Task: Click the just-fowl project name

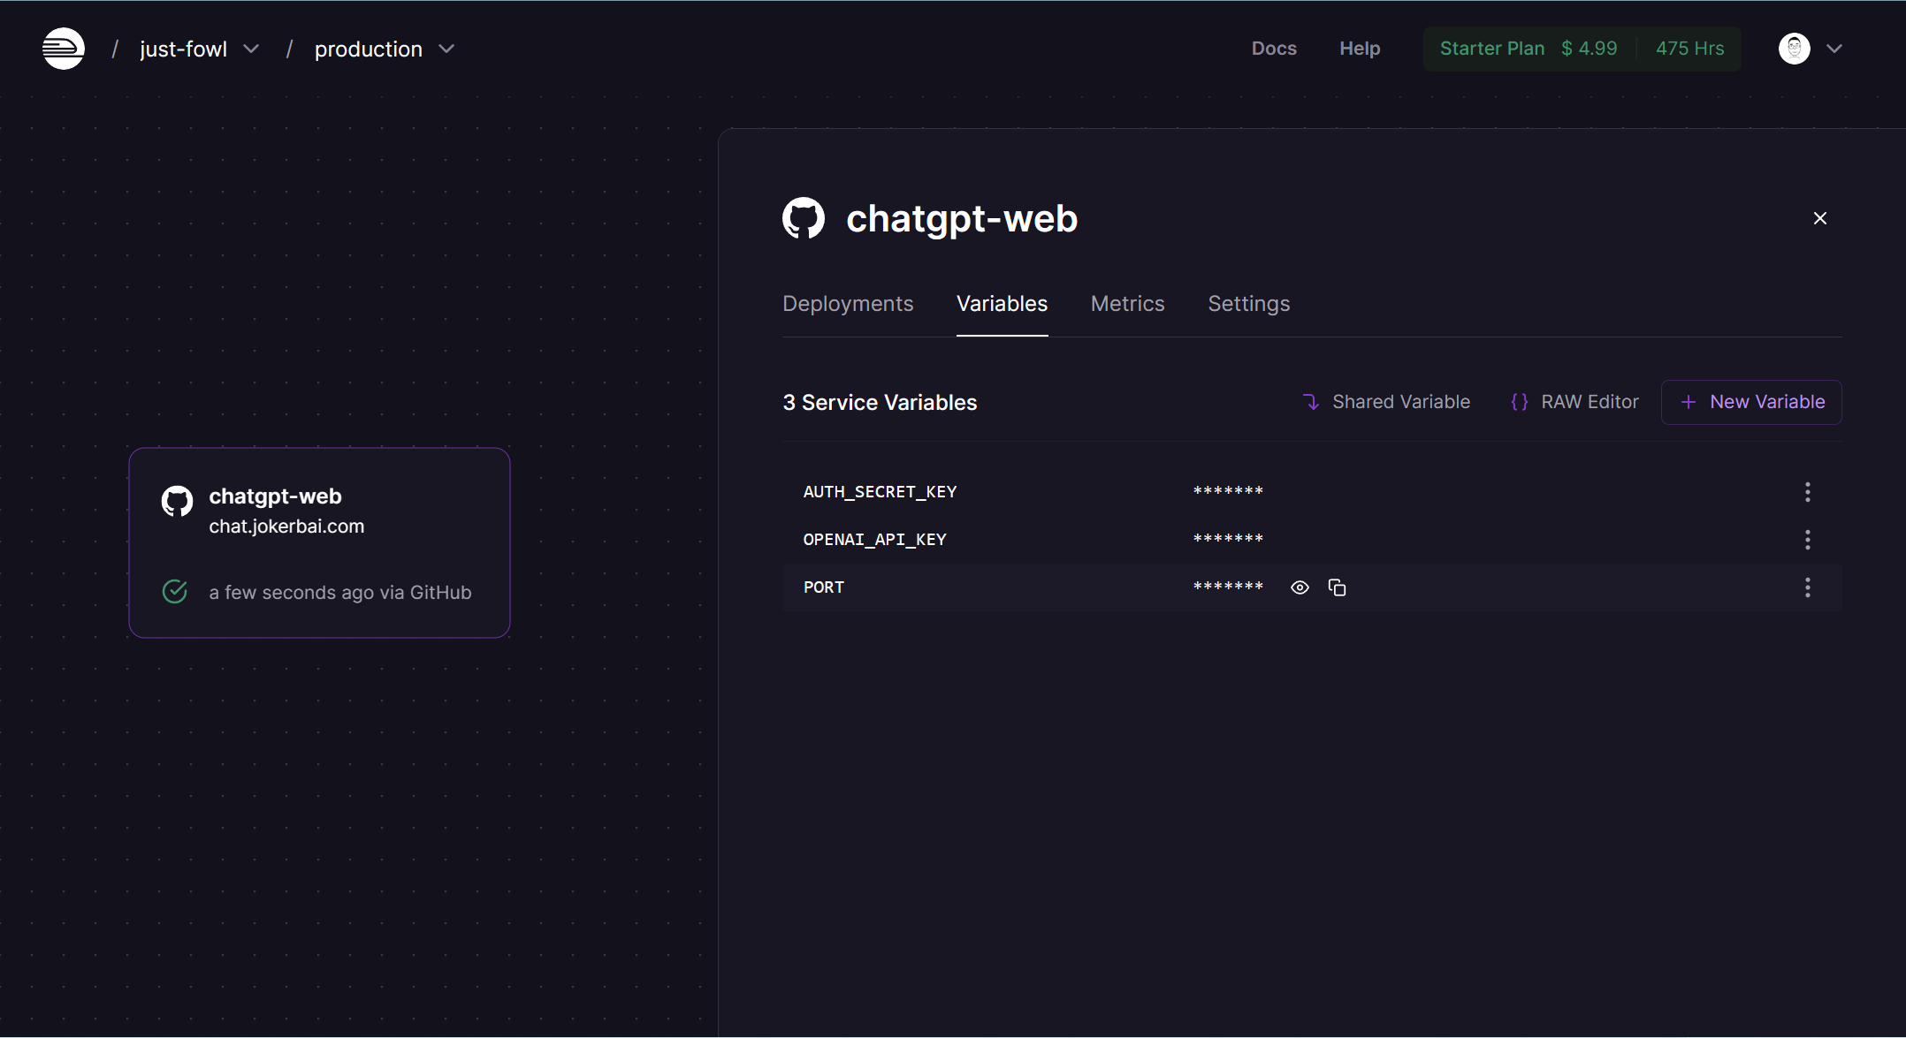Action: click(183, 49)
